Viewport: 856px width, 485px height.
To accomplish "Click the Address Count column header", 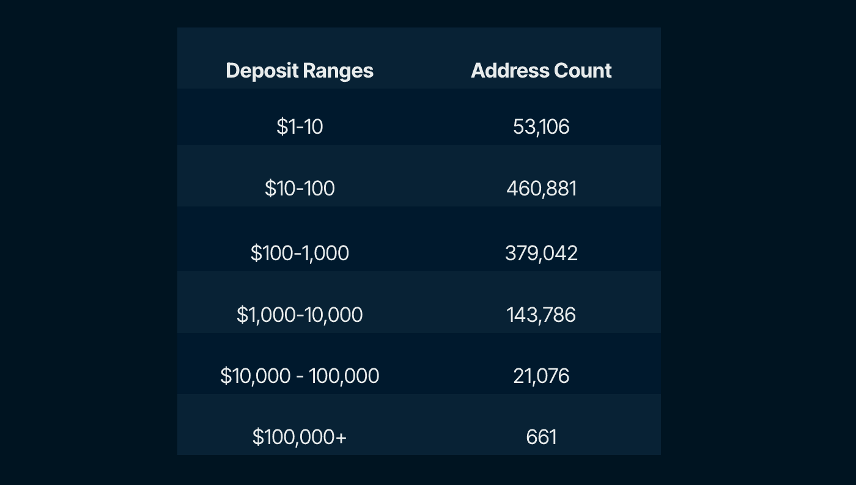I will click(541, 71).
